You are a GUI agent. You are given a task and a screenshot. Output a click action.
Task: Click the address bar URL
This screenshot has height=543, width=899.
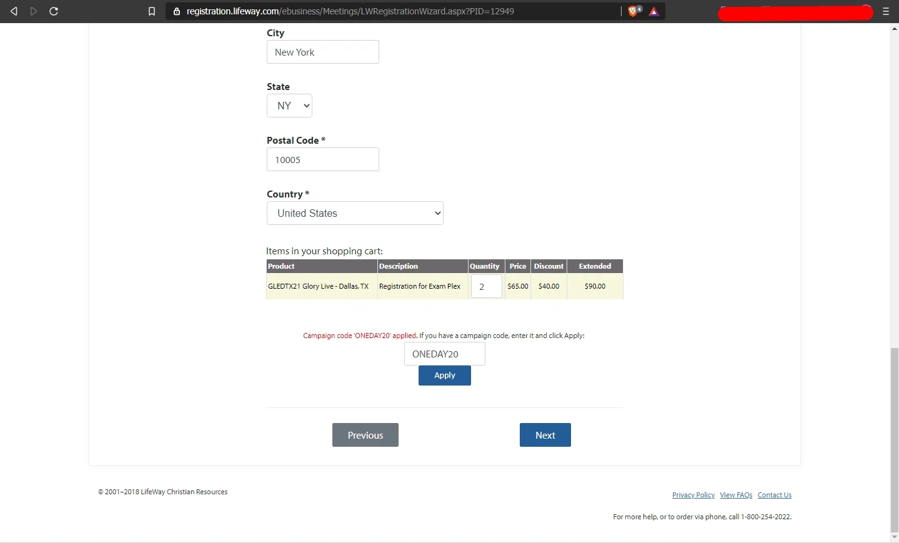coord(350,11)
